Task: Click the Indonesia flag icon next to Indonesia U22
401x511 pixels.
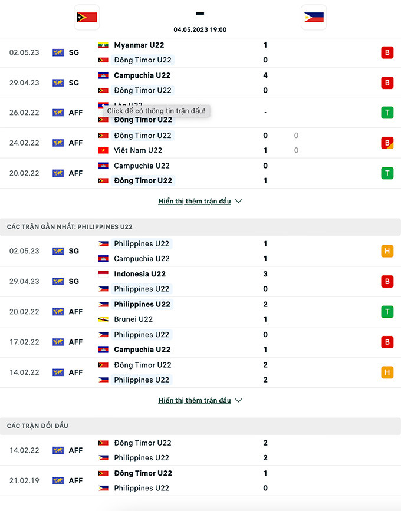Action: (x=103, y=274)
